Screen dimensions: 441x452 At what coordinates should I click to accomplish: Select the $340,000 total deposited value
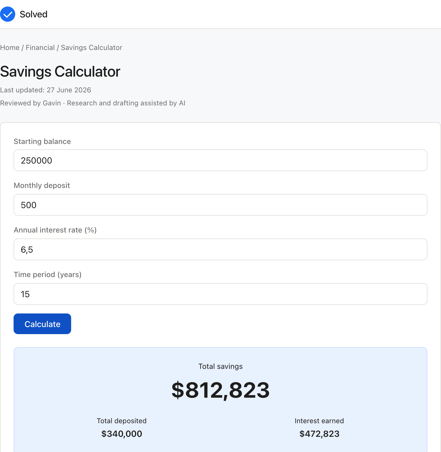[x=122, y=434]
